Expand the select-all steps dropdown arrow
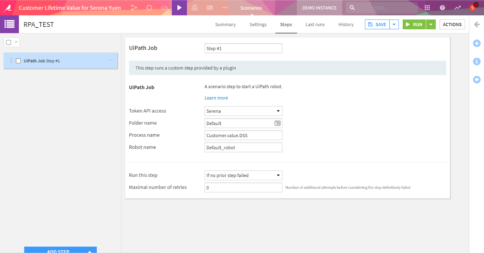This screenshot has width=484, height=253. tap(16, 42)
